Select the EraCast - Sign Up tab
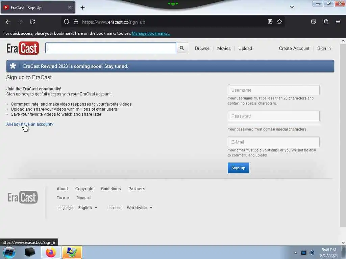 [x=38, y=7]
